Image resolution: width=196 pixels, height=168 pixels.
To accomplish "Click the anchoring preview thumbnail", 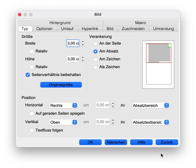I will click(158, 65).
